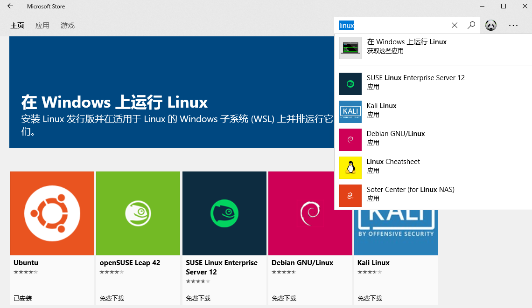This screenshot has width=532, height=308.
Task: Open the Ubuntu app tile image
Action: (52, 213)
